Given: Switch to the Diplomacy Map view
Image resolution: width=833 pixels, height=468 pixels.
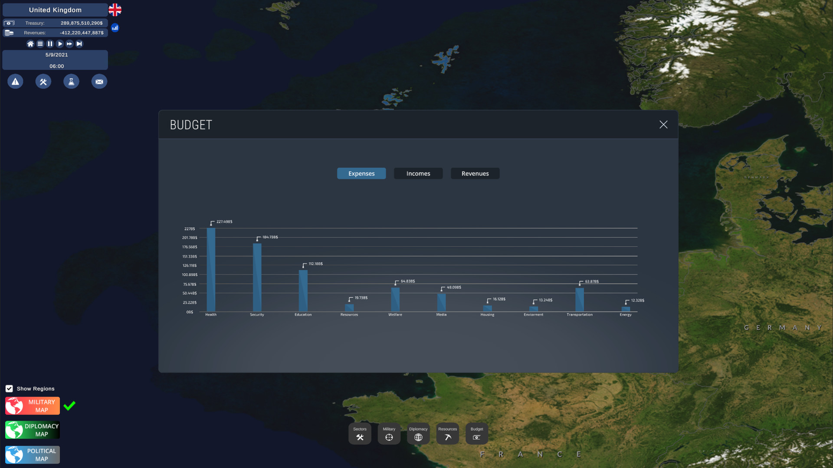Looking at the screenshot, I should pos(33,430).
